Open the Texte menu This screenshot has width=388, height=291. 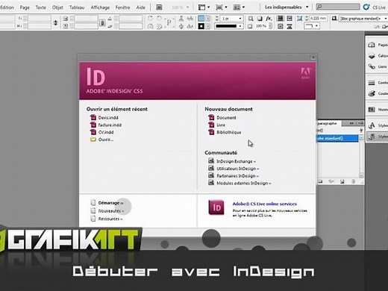click(40, 7)
